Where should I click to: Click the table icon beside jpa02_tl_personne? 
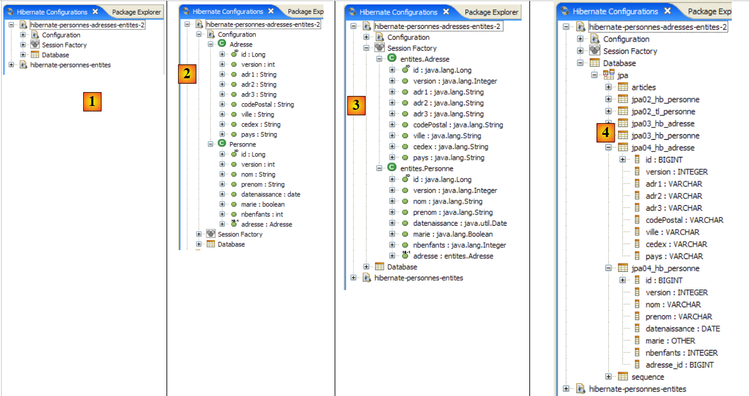623,111
